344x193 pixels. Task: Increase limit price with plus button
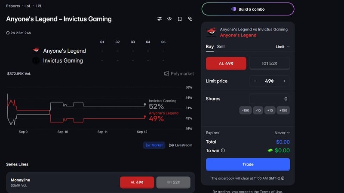tap(284, 81)
